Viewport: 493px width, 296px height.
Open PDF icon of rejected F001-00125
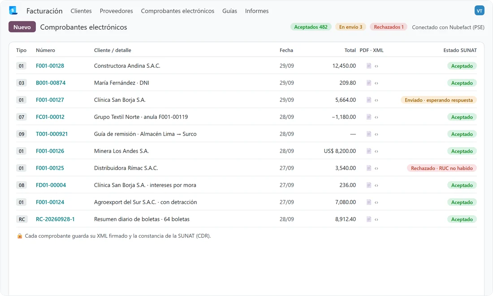pos(369,168)
